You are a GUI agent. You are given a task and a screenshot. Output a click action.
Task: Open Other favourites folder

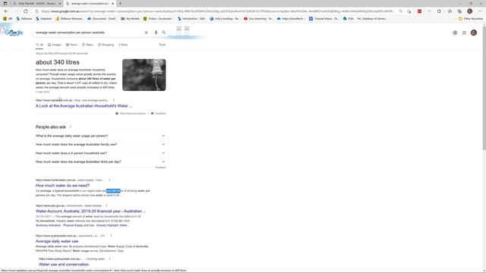tap(471, 18)
